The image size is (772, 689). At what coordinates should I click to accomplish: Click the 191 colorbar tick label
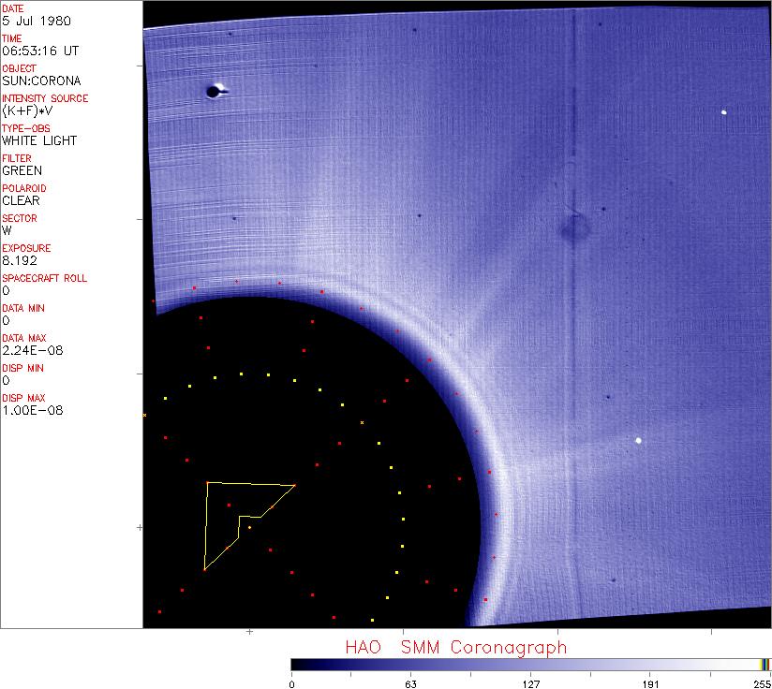pyautogui.click(x=650, y=682)
